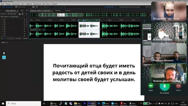Viewport: 188px width, 106px height.
Task: Click the white selected waveform region
Action: [x=89, y=30]
